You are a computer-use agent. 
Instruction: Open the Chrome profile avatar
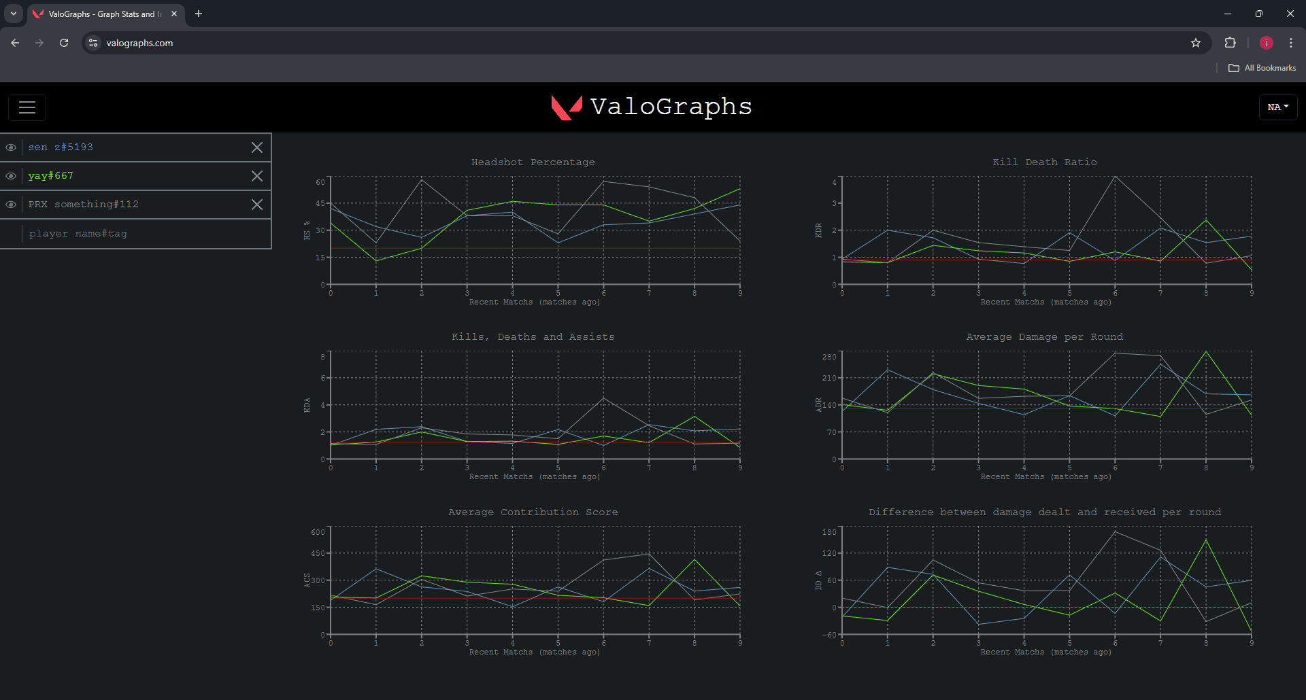[1267, 43]
